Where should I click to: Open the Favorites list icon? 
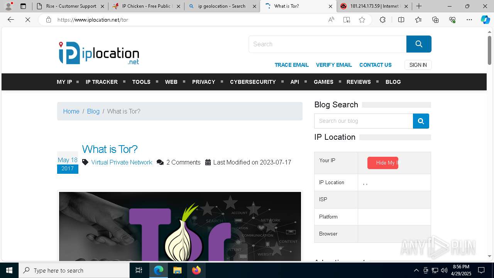click(418, 20)
